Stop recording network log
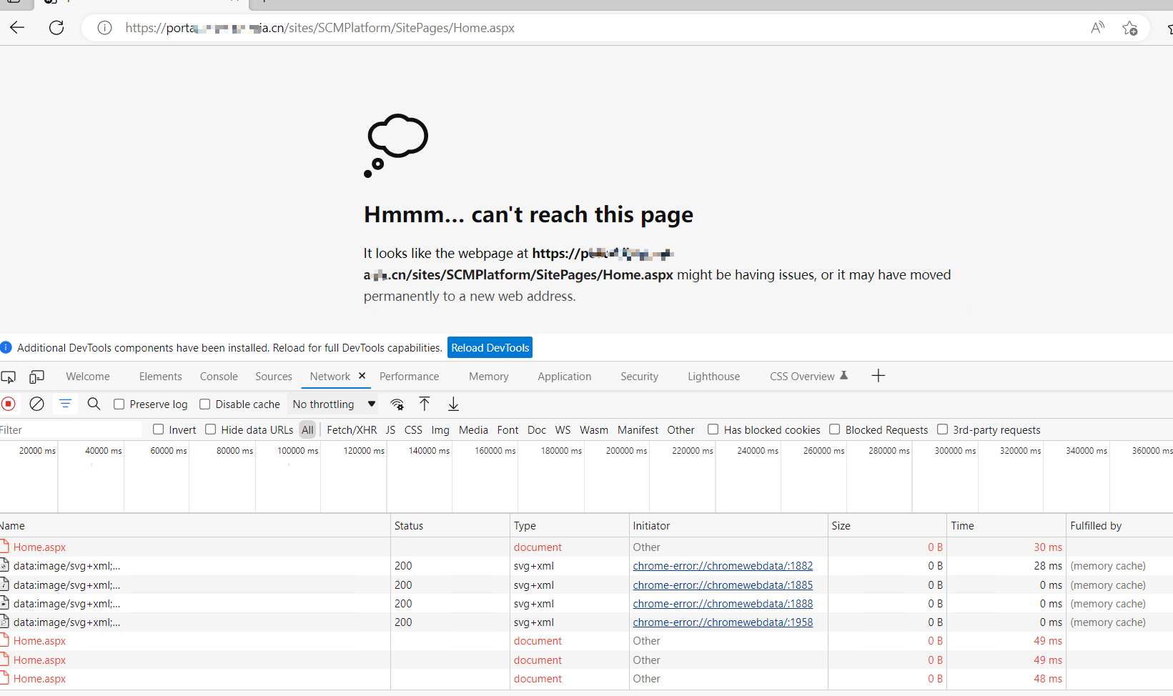 tap(9, 404)
